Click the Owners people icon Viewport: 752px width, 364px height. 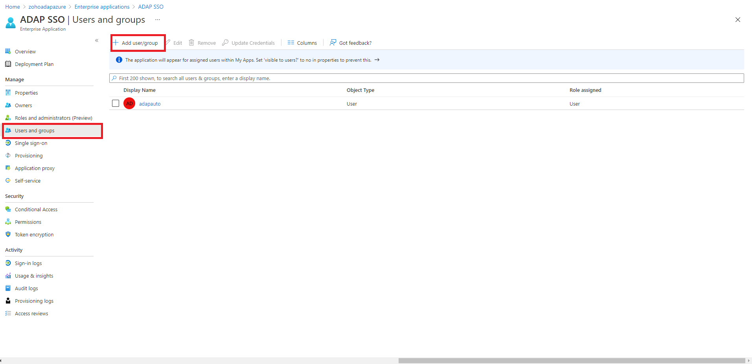8,105
